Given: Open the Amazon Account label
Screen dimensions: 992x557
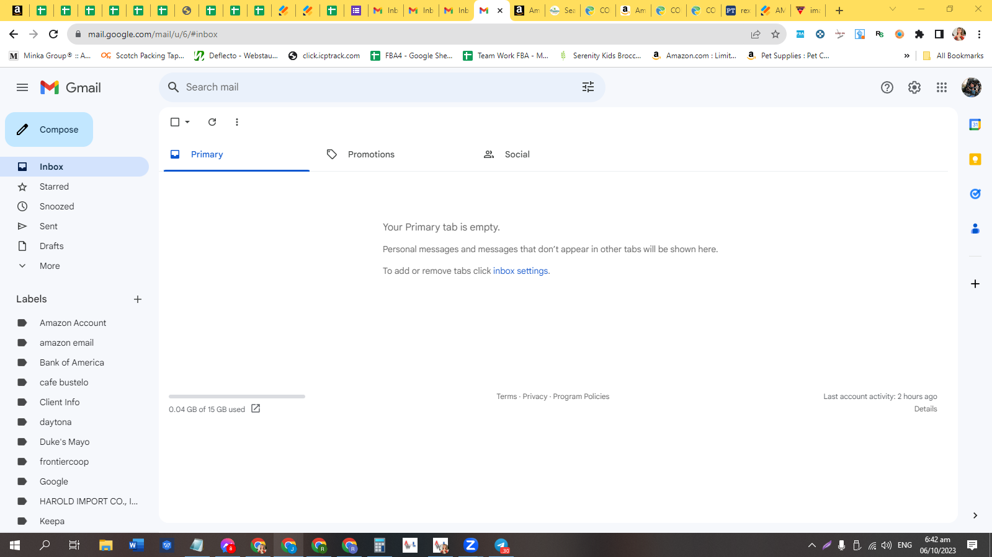Looking at the screenshot, I should tap(74, 323).
